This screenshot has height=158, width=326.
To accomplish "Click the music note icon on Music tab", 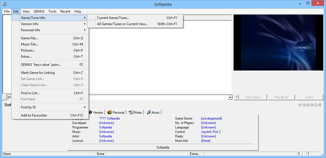I will tap(148, 112).
